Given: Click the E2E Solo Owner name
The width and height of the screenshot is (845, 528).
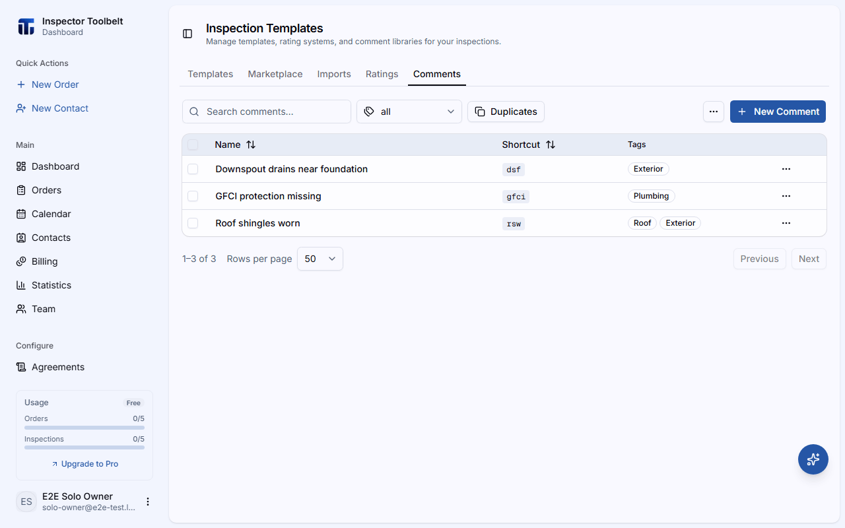Looking at the screenshot, I should (x=77, y=496).
